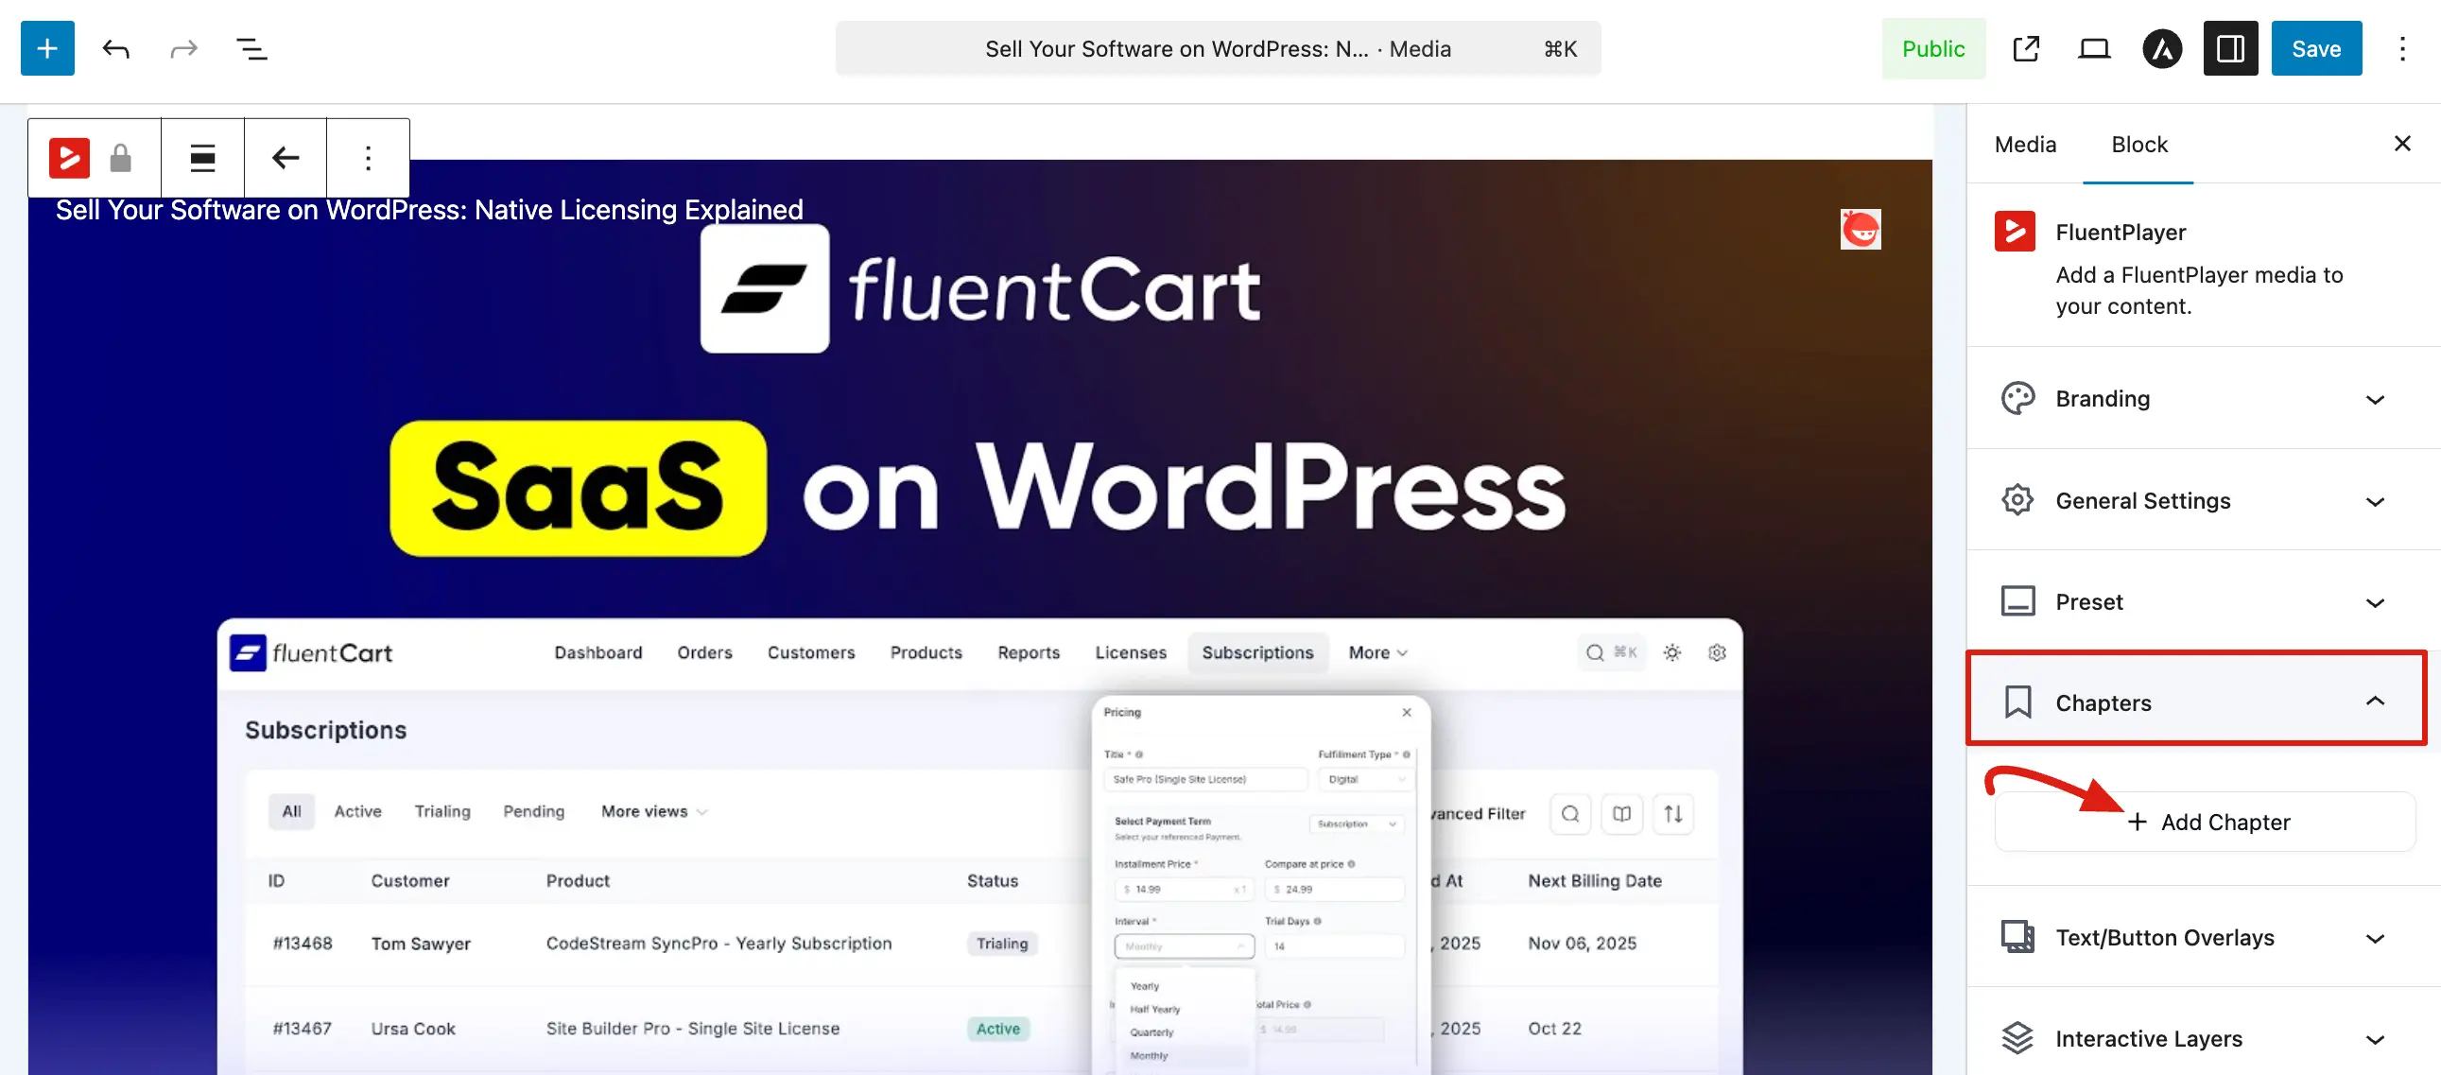Save the media post
This screenshot has height=1075, width=2441.
[2316, 48]
